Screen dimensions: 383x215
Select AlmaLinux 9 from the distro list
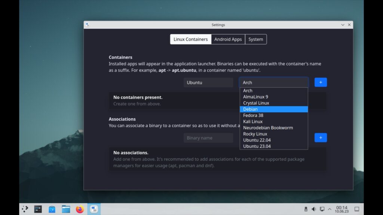pyautogui.click(x=274, y=97)
